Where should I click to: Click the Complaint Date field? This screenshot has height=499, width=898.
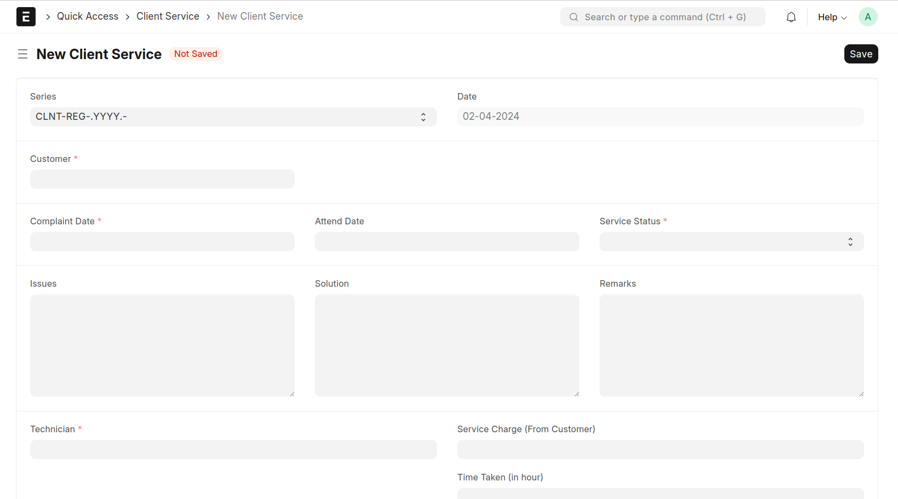[162, 241]
